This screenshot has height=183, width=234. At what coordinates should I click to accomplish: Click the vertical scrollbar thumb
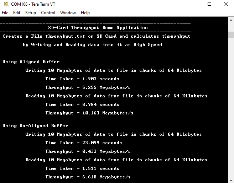(231, 34)
